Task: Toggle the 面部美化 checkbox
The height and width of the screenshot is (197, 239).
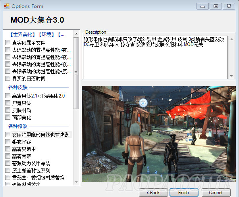Action: (8, 117)
